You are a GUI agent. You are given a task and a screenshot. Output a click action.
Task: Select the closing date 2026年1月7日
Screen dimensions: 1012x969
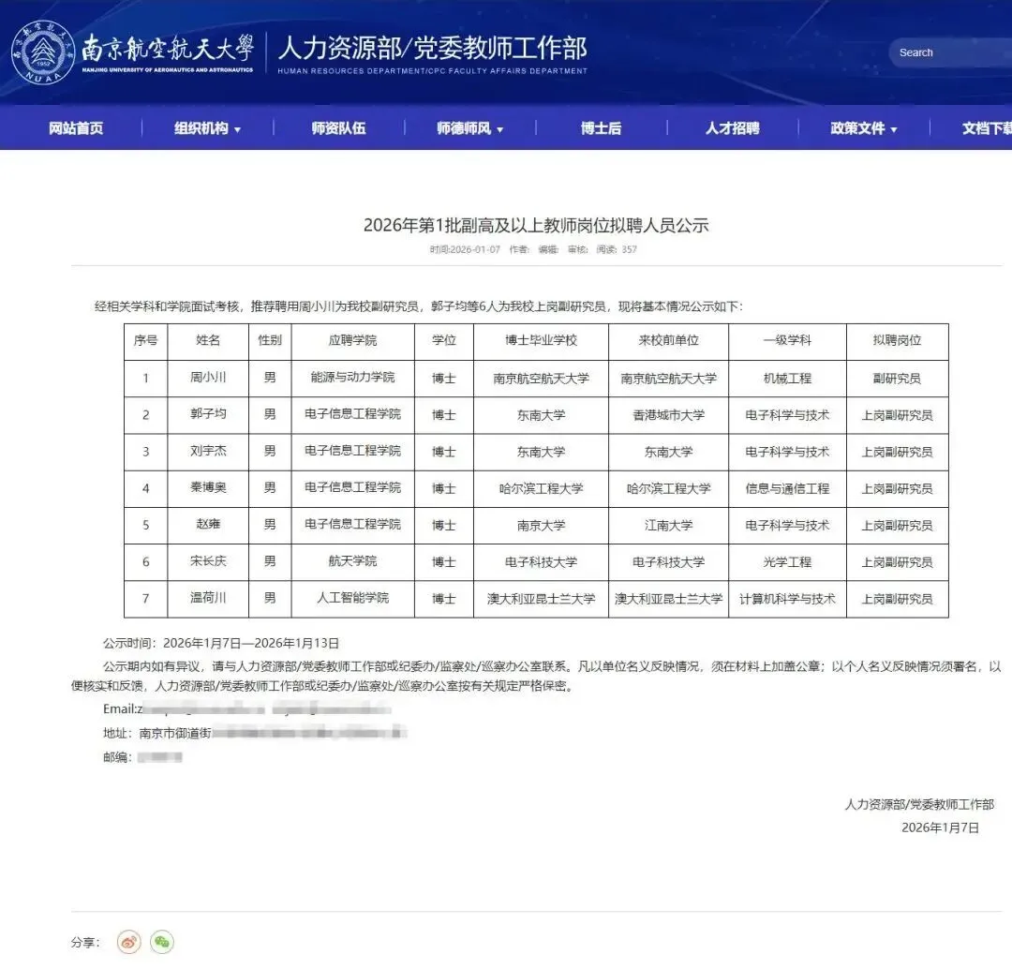(x=941, y=827)
